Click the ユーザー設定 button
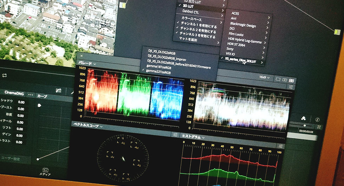 coord(14,158)
